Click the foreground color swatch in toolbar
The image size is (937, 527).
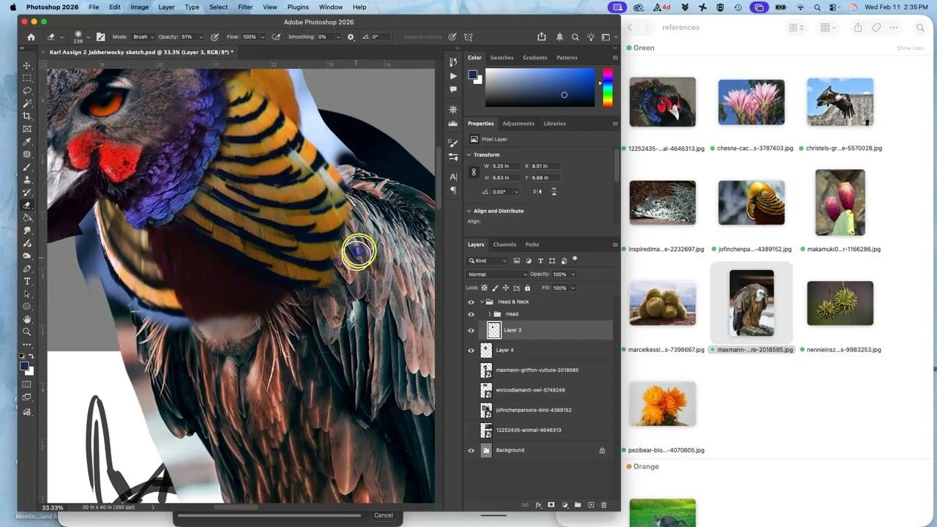tap(24, 366)
